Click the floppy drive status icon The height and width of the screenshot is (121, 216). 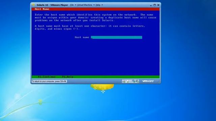130,81
